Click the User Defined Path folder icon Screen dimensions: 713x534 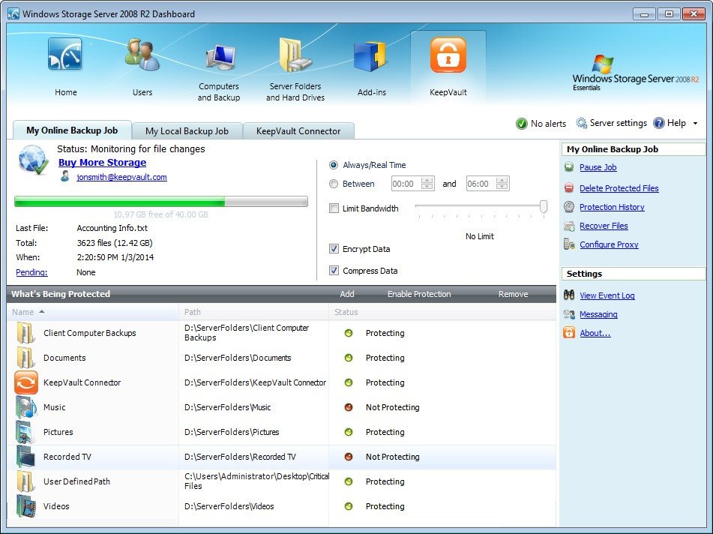click(25, 481)
